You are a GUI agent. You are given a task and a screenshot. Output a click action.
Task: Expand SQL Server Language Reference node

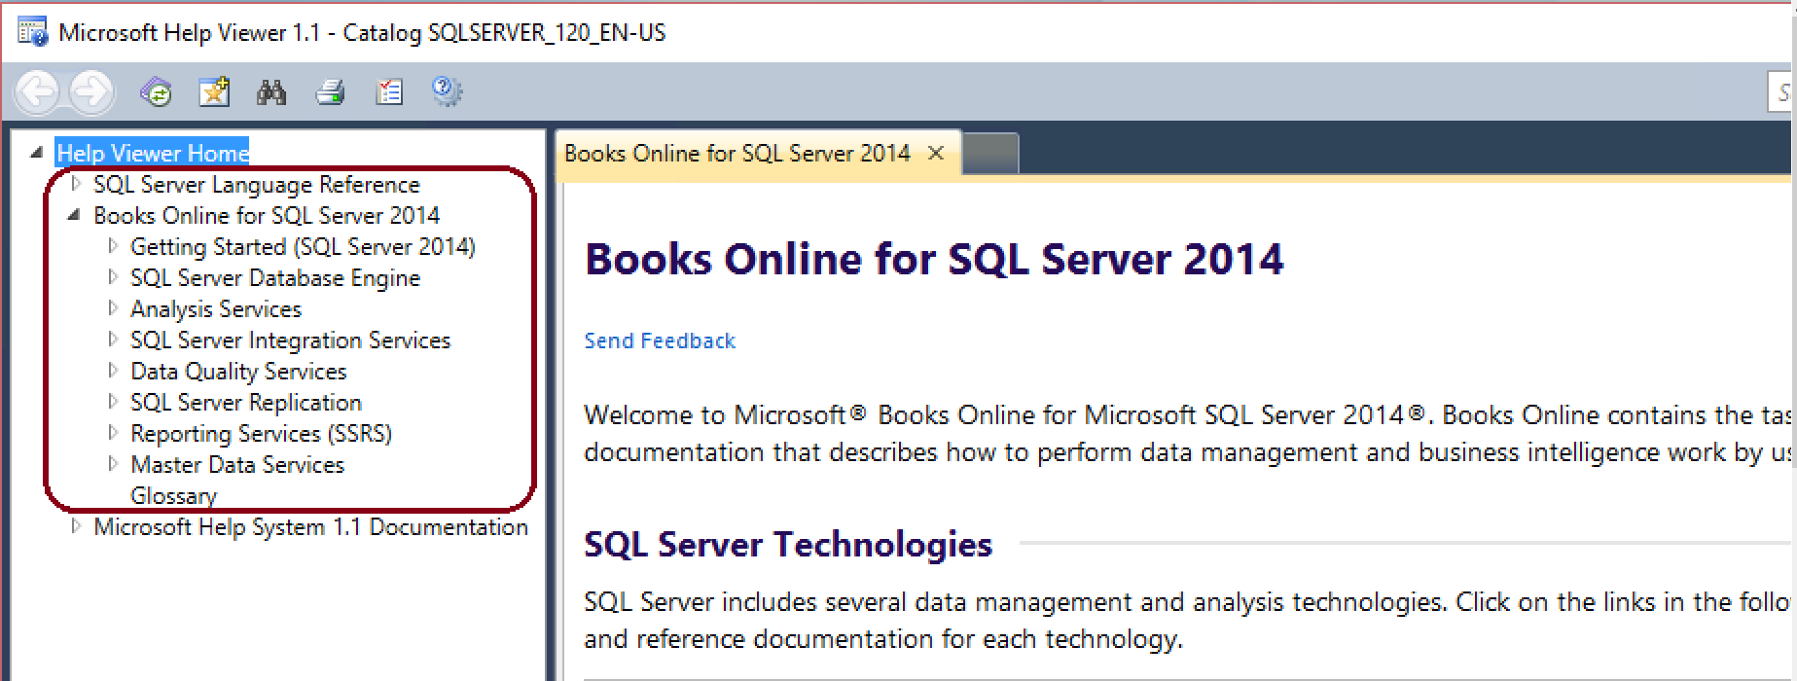click(x=76, y=184)
